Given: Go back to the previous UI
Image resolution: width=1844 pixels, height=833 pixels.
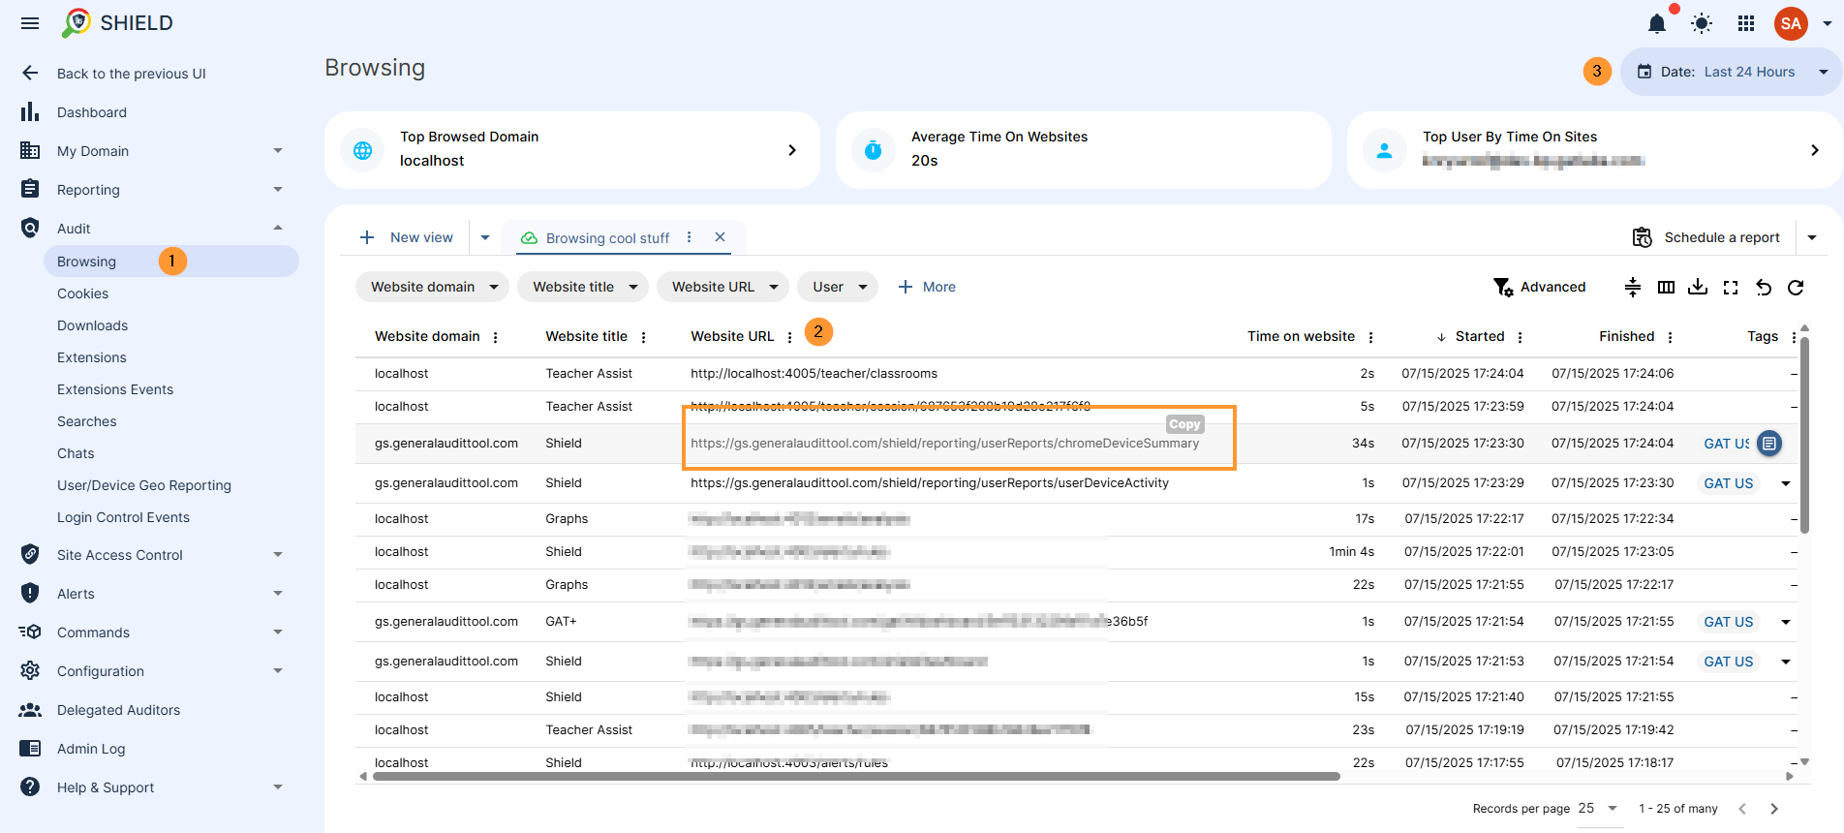Looking at the screenshot, I should pyautogui.click(x=131, y=74).
